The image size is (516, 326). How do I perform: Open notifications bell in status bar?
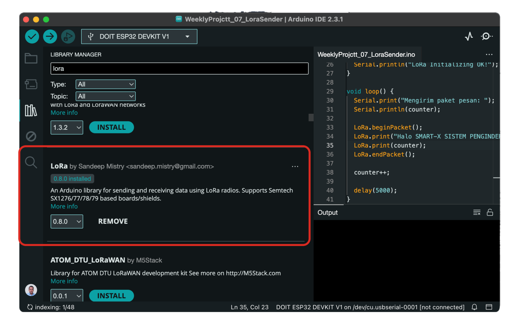(x=474, y=307)
